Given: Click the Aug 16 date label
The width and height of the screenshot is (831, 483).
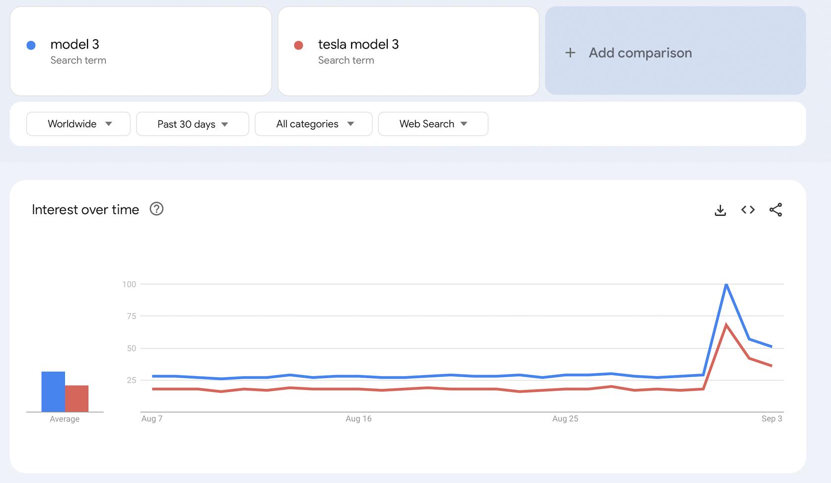Looking at the screenshot, I should point(358,419).
